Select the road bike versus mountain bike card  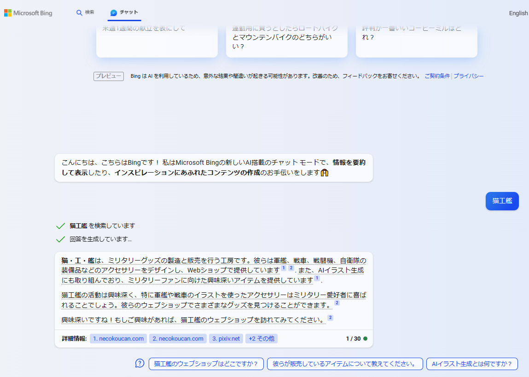(x=287, y=41)
